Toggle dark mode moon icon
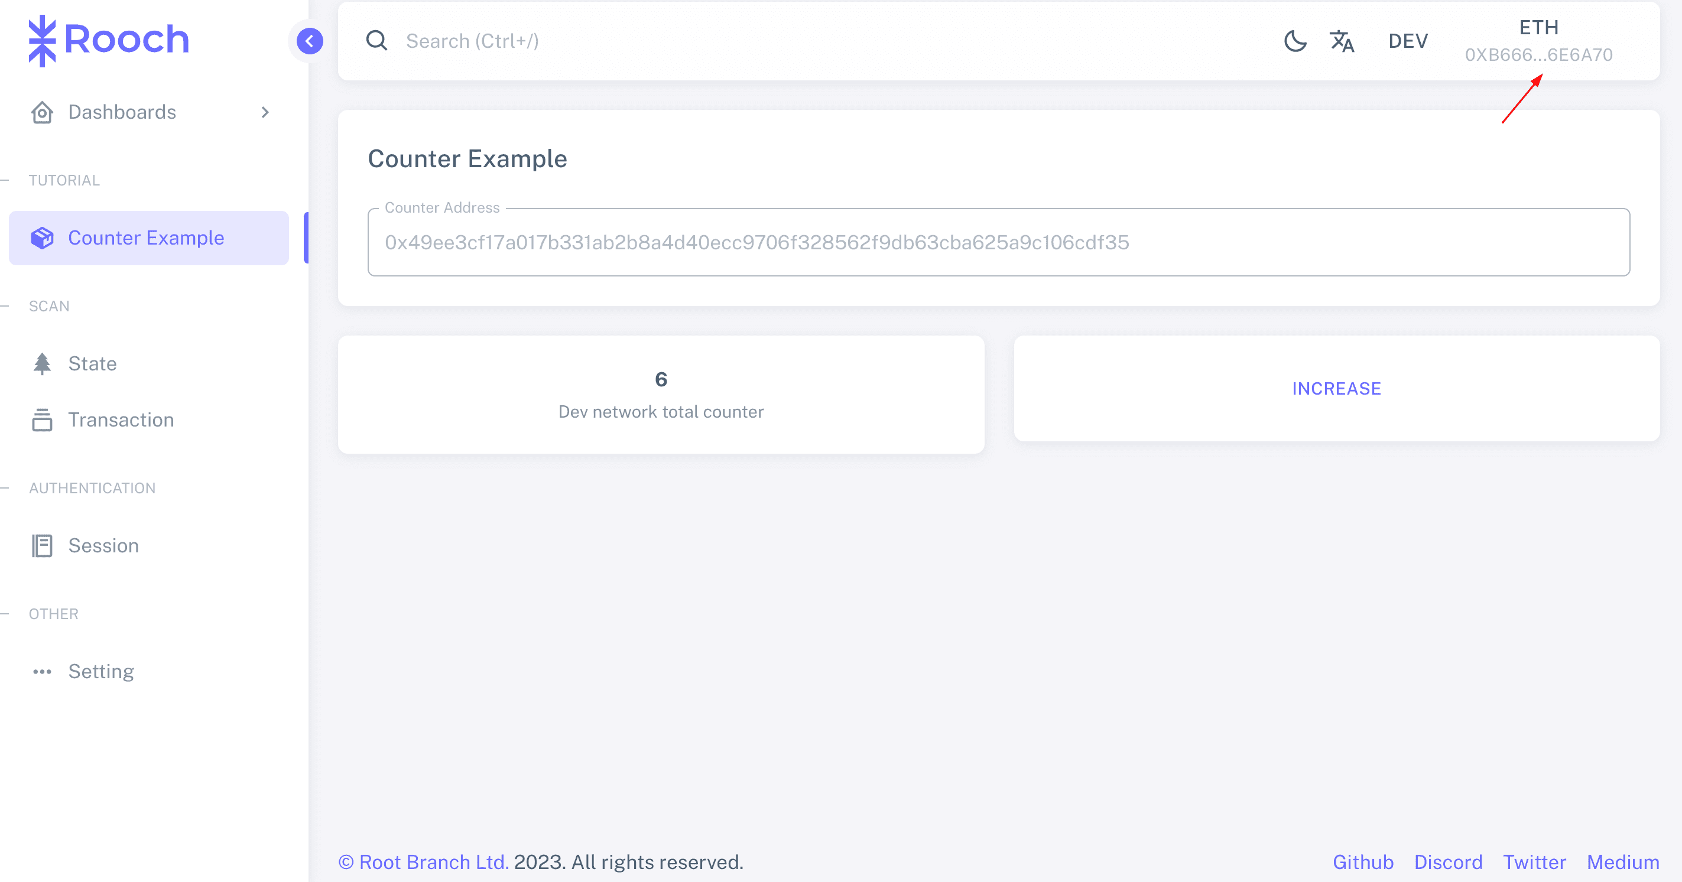 click(x=1295, y=41)
